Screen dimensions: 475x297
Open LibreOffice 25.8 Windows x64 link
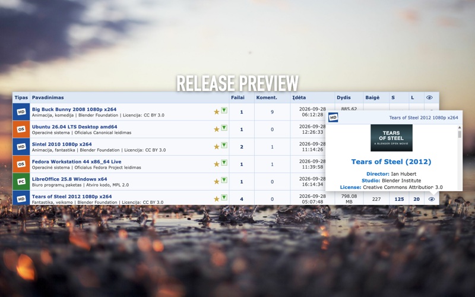click(x=69, y=179)
